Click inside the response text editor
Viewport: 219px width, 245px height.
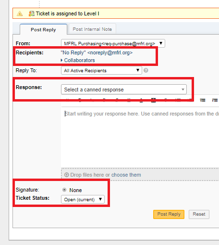[x=140, y=136]
